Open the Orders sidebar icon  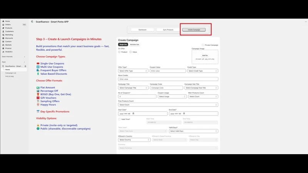click(x=3, y=25)
